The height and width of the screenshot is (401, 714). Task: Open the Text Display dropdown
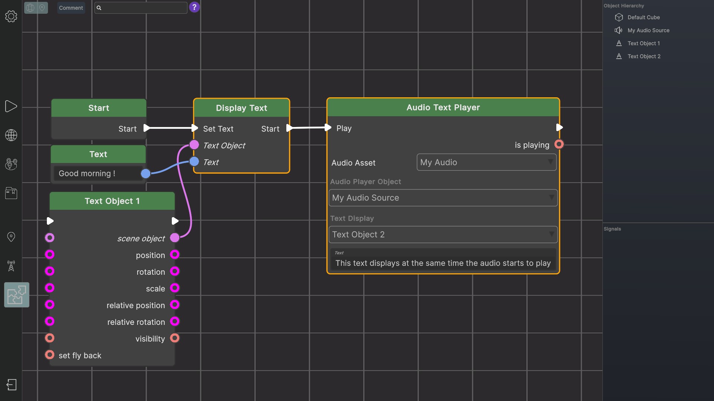(x=443, y=235)
